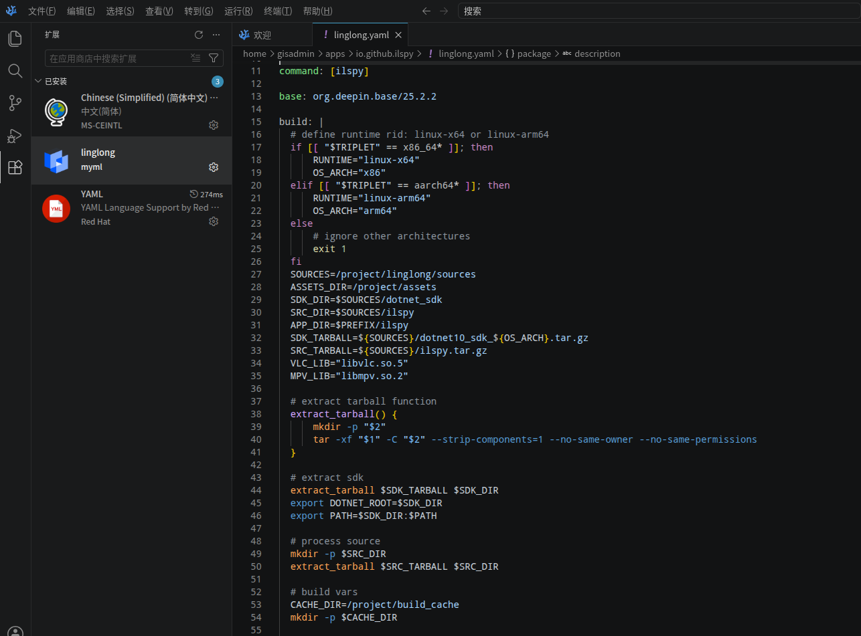This screenshot has width=861, height=636.
Task: Open manage gear for Chinese (Simplified) extension
Action: pyautogui.click(x=214, y=125)
